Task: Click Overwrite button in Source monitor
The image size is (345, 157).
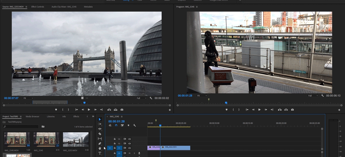Action: 115,110
